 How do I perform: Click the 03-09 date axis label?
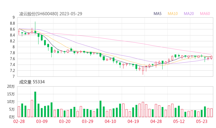(x=42, y=121)
